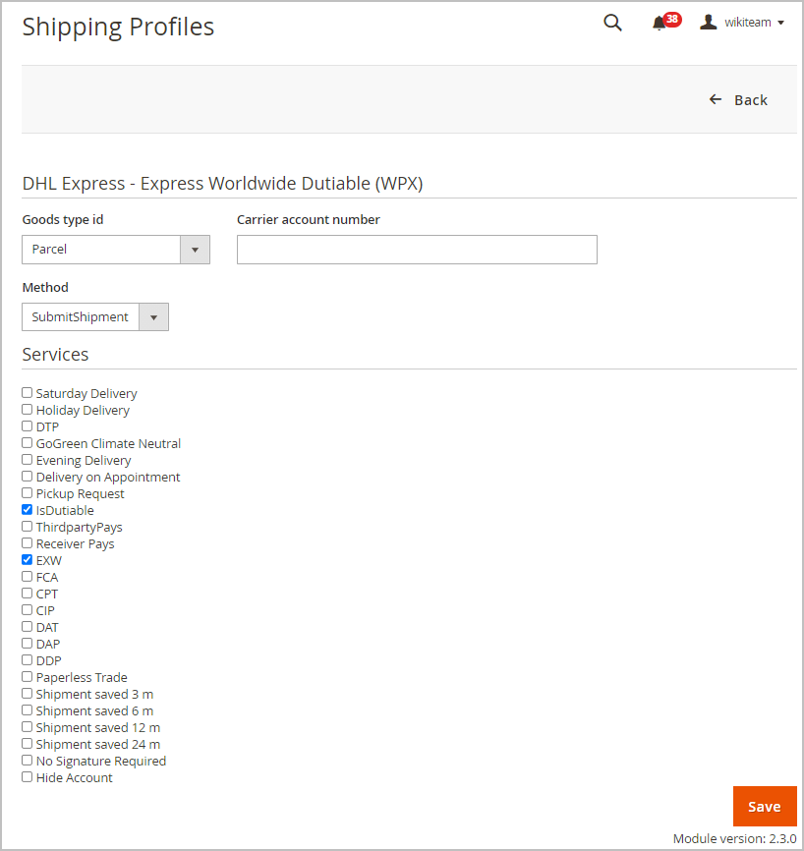This screenshot has height=851, width=804.
Task: Uncheck the IsDutiable checkbox
Action: 27,509
